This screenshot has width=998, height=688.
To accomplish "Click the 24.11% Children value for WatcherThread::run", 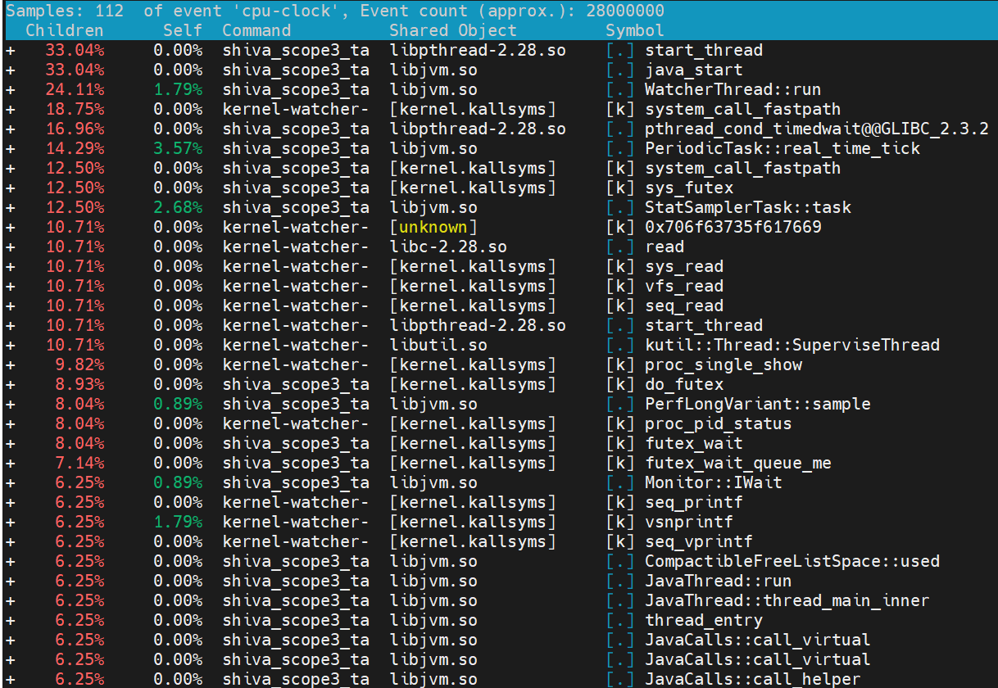I will pyautogui.click(x=75, y=90).
